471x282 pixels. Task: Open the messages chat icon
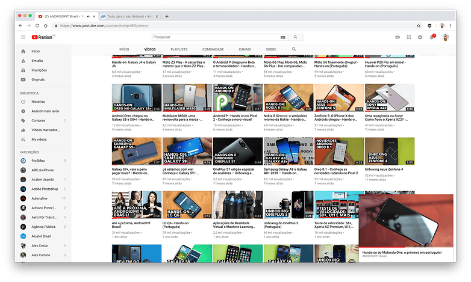pyautogui.click(x=420, y=37)
